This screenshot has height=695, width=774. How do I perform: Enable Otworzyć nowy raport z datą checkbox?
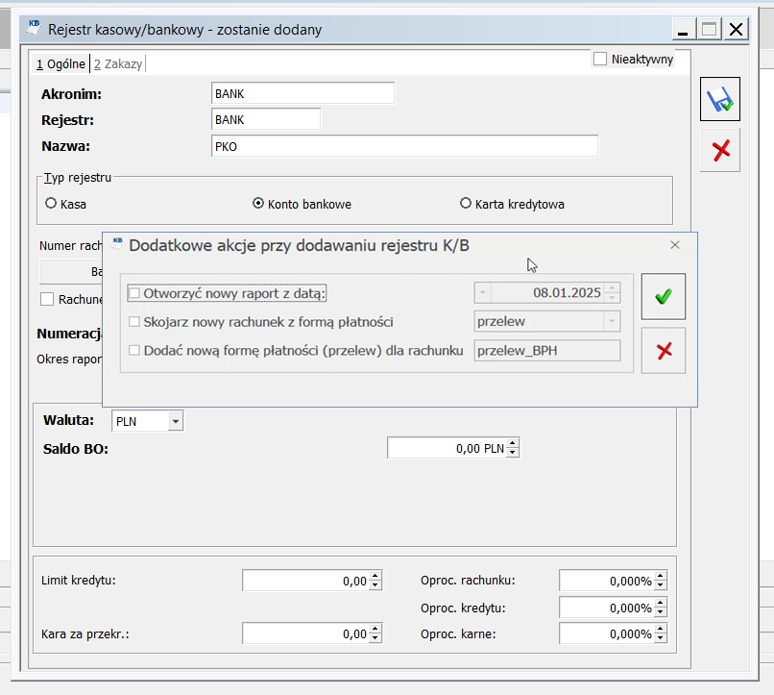click(134, 292)
